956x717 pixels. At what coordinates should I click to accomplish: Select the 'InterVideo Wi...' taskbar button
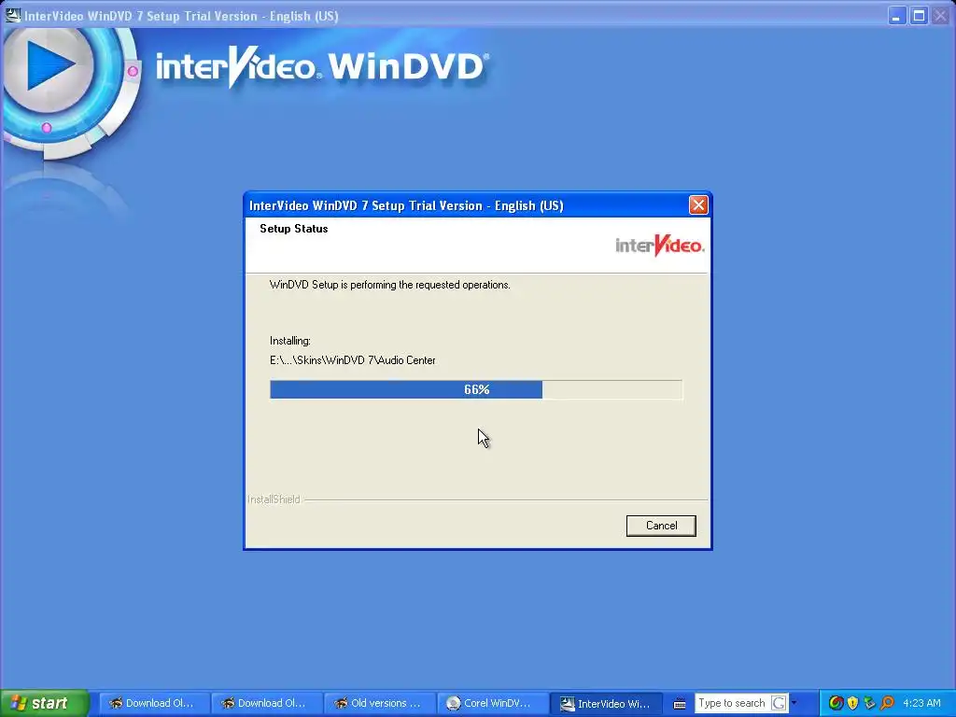point(605,703)
